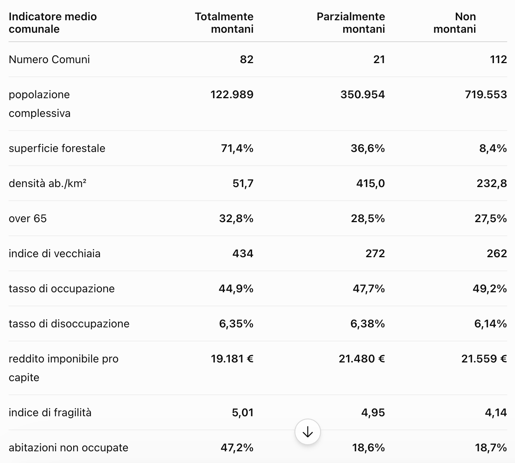515x463 pixels.
Task: Select the 'tasso di occupazione' row label
Action: click(62, 288)
